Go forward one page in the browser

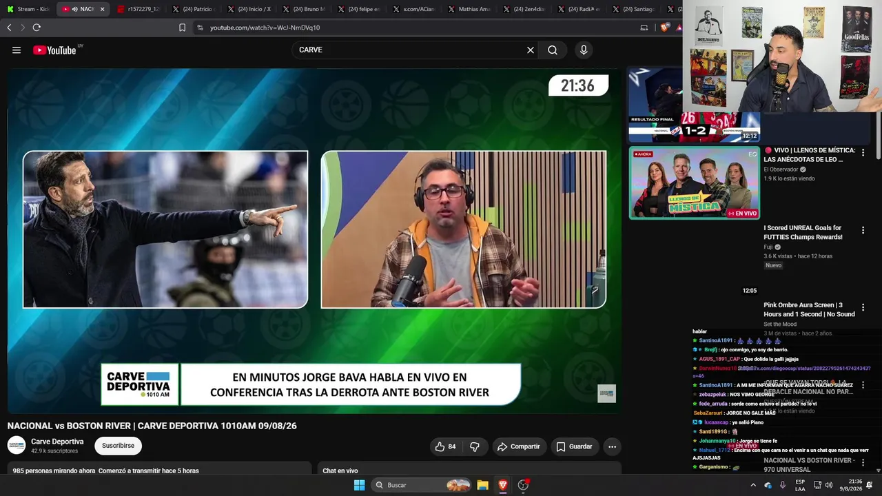pos(23,28)
